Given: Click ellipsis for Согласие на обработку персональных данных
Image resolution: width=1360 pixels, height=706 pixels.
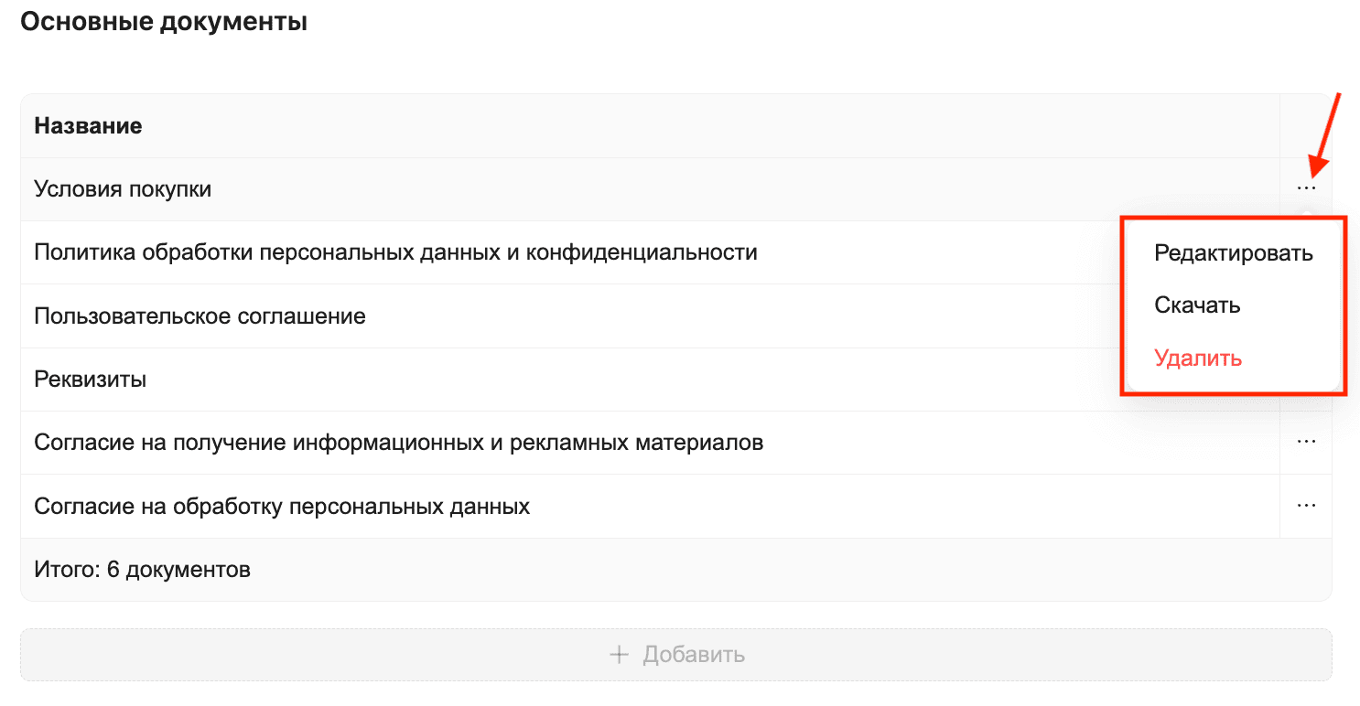Looking at the screenshot, I should coord(1306,505).
